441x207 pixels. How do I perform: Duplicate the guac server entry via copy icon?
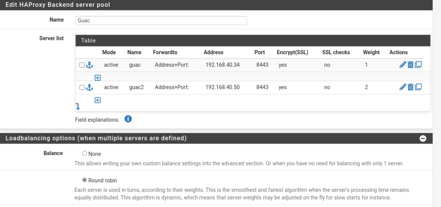tap(418, 65)
